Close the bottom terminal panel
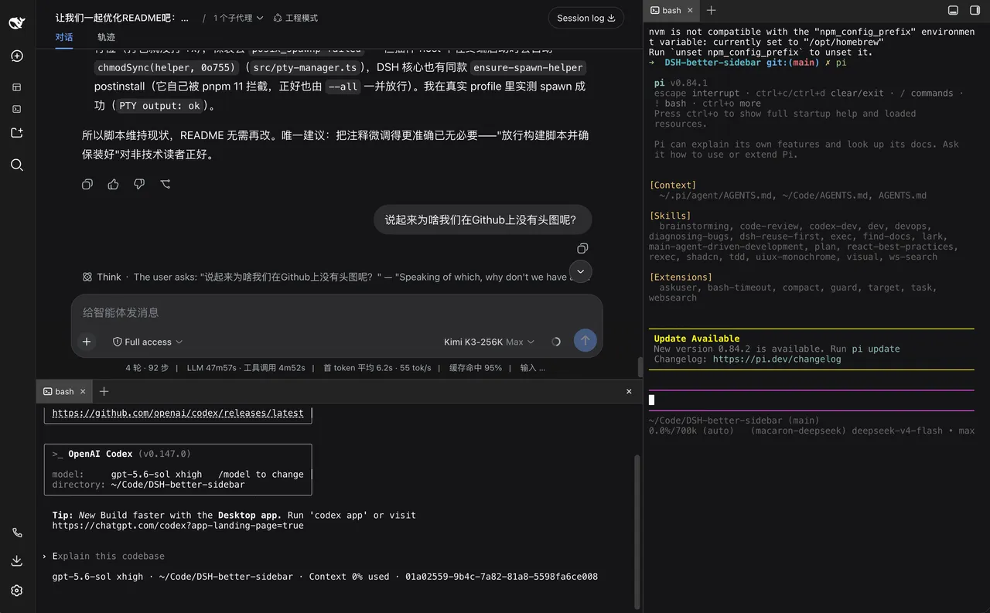Image resolution: width=990 pixels, height=613 pixels. tap(629, 392)
